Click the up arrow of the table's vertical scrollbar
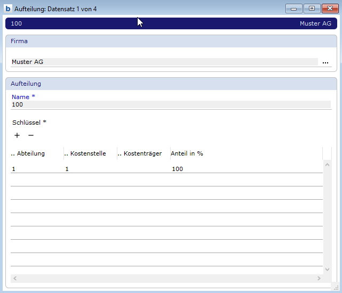342x293 pixels. point(328,164)
